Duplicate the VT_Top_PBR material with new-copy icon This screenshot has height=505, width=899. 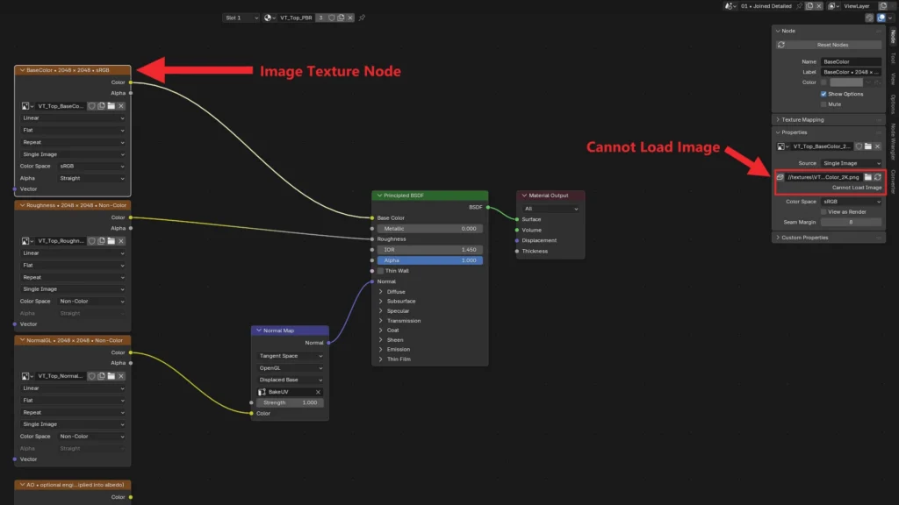tap(342, 18)
